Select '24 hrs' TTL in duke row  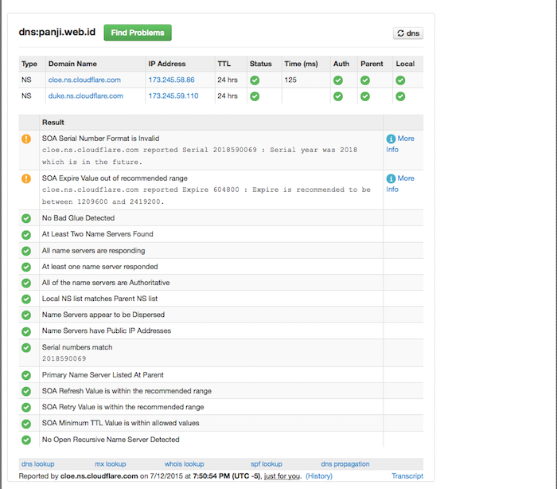228,96
